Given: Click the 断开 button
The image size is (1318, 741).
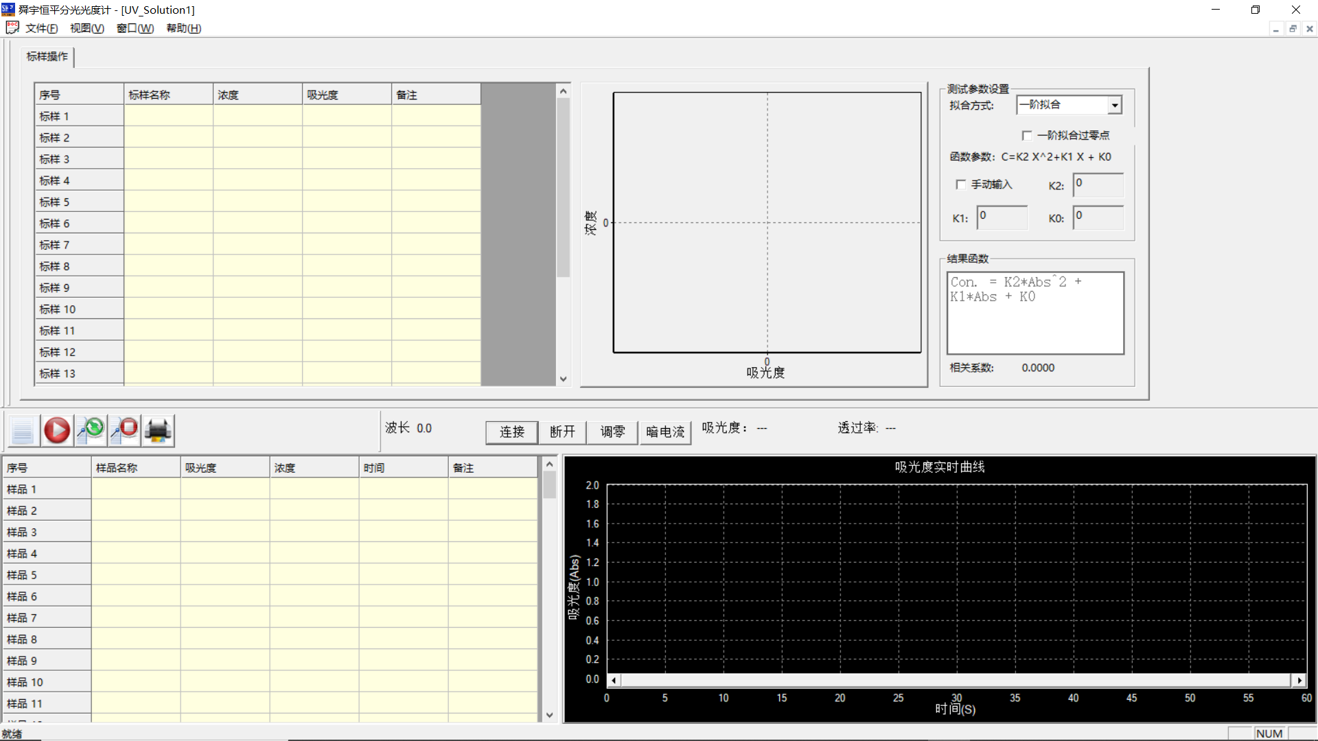Looking at the screenshot, I should (562, 432).
